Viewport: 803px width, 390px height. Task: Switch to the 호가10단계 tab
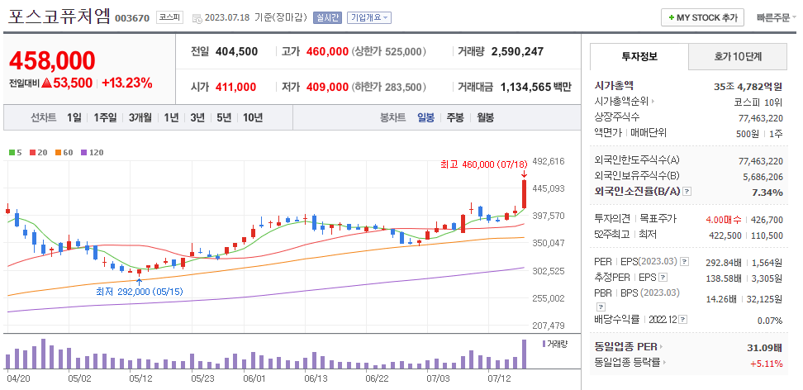coord(738,56)
